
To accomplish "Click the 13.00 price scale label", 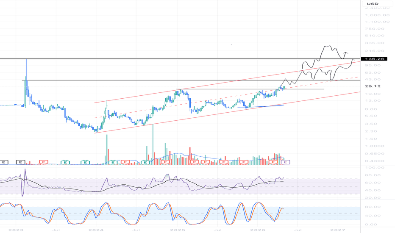I will pyautogui.click(x=373, y=100).
